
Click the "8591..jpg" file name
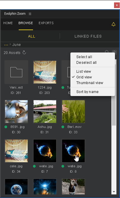coord(18,127)
